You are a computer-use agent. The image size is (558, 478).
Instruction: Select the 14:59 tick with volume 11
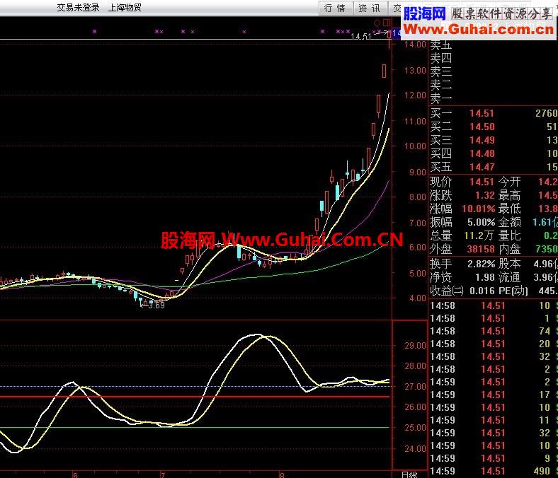494,421
